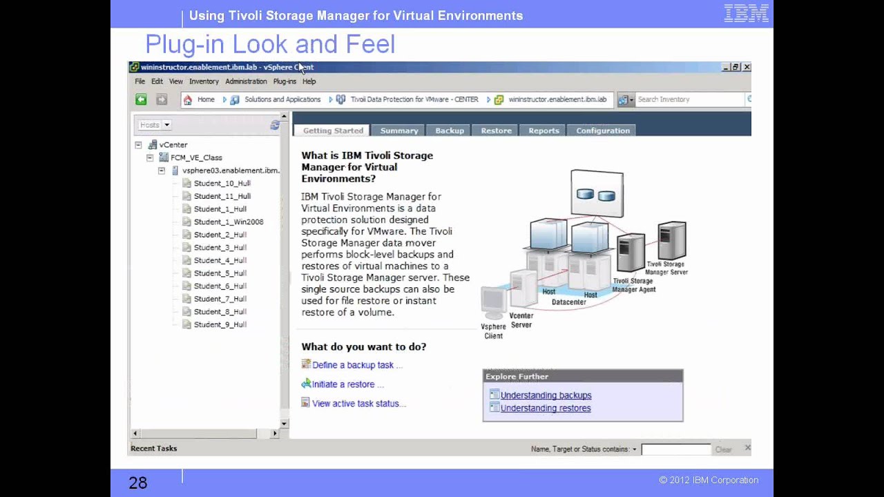The height and width of the screenshot is (497, 884).
Task: Open dropdown arrow after Tivoli Data Protection
Action: click(489, 99)
